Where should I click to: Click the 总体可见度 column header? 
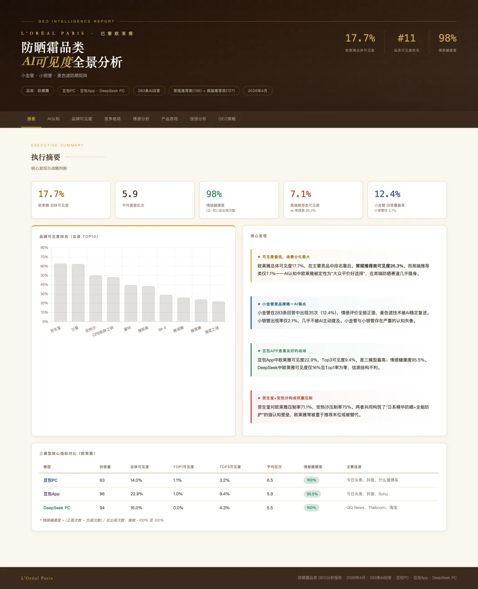(139, 467)
